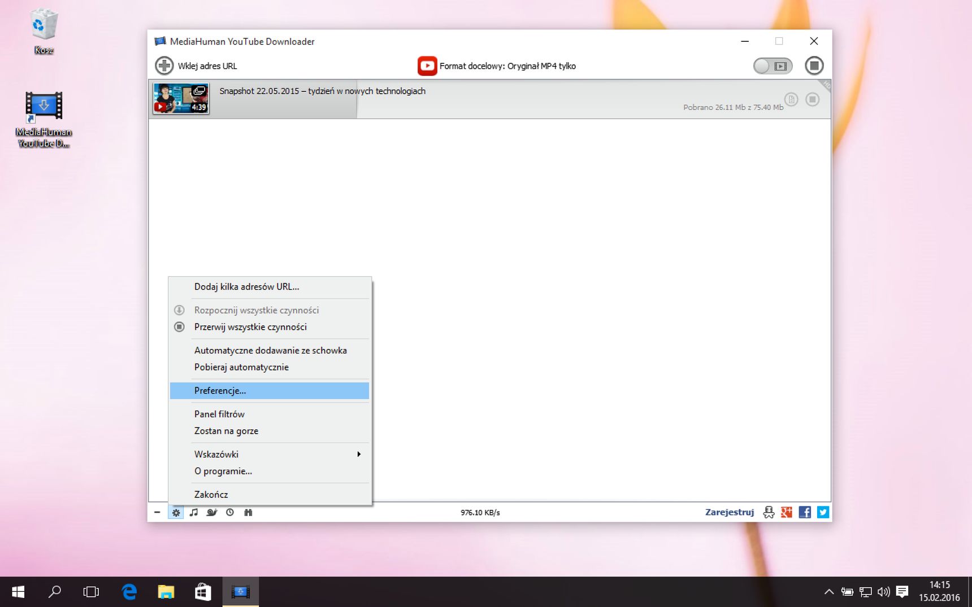Open 'Preferencje...' from the menu

coord(270,391)
